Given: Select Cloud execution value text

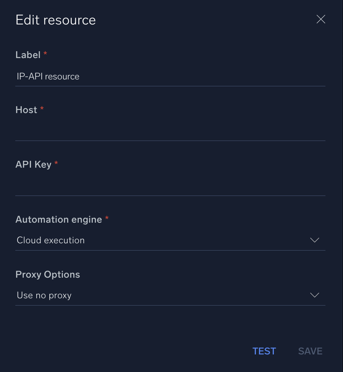Looking at the screenshot, I should coord(50,240).
